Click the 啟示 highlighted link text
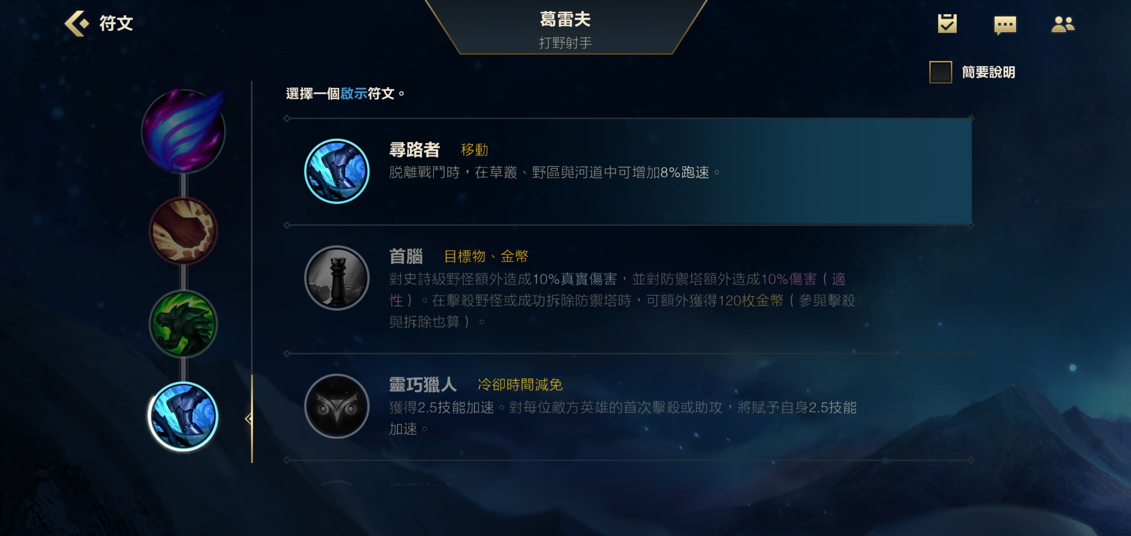Screen dimensions: 1131x536 point(354,93)
